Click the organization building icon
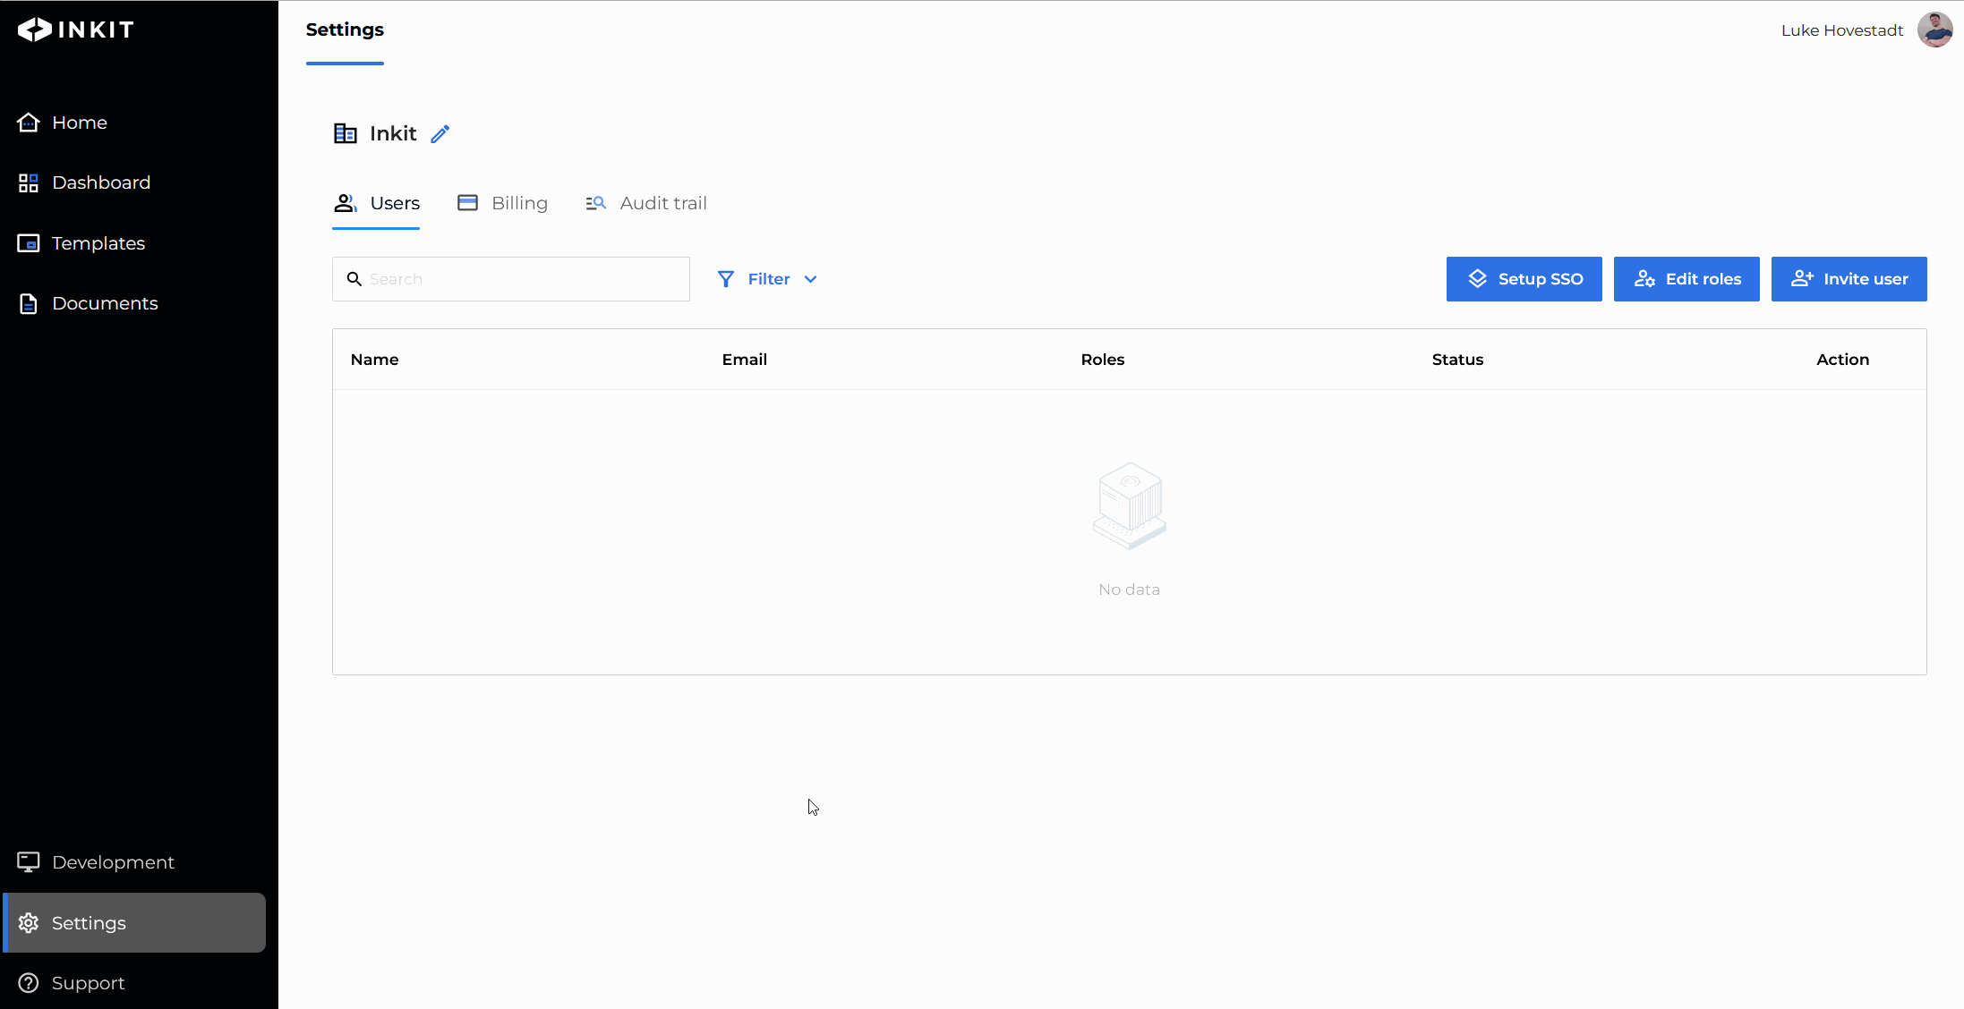This screenshot has height=1009, width=1964. pyautogui.click(x=345, y=134)
